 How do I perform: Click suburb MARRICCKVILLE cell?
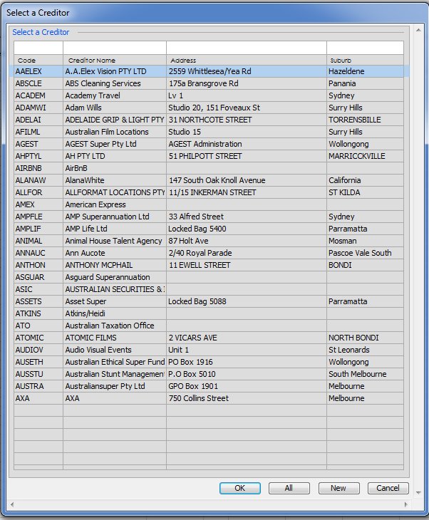pyautogui.click(x=365, y=156)
